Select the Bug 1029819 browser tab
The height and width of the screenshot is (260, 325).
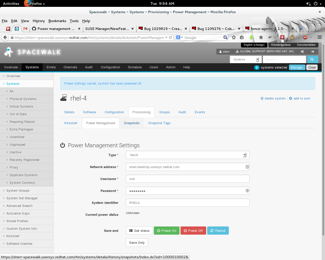pyautogui.click(x=163, y=29)
